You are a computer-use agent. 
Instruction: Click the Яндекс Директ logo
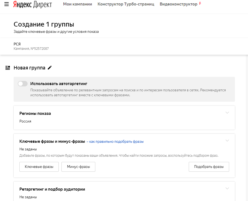click(33, 4)
